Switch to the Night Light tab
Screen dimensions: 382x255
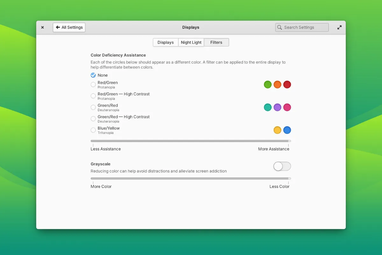[x=191, y=42]
